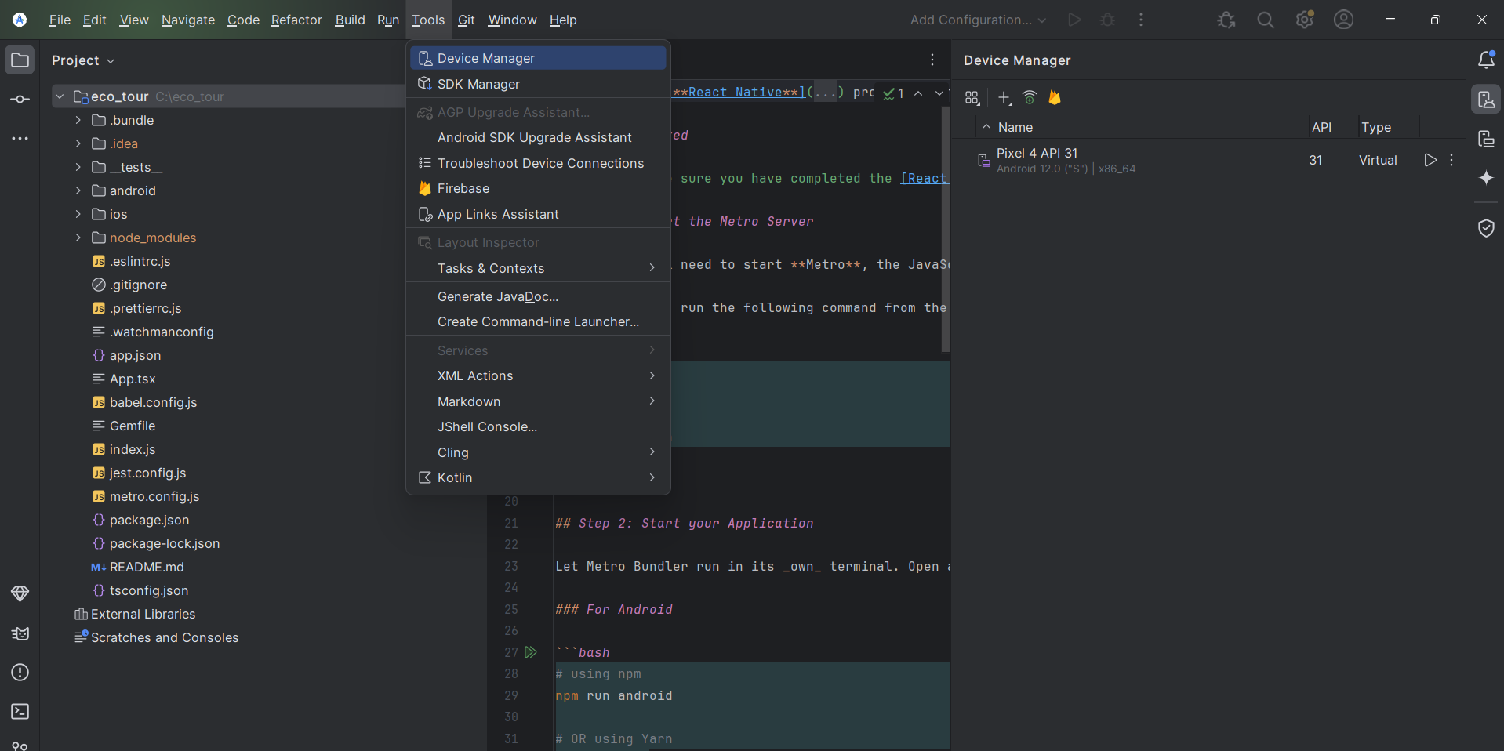Open the Problems tool window icon
This screenshot has height=751, width=1504.
(20, 673)
